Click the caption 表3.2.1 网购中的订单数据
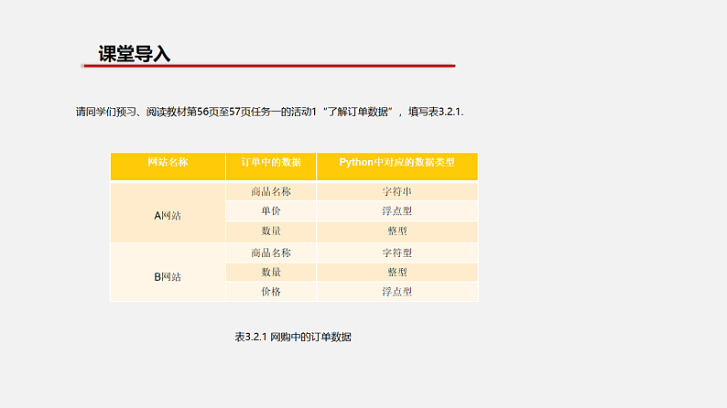This screenshot has width=727, height=408. point(293,337)
